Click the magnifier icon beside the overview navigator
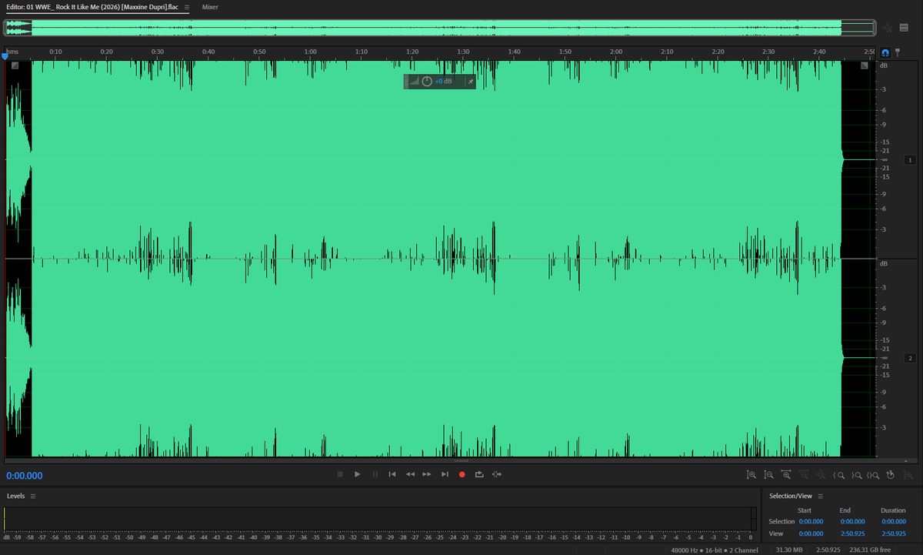Screen dimensions: 923x555 click(x=887, y=28)
